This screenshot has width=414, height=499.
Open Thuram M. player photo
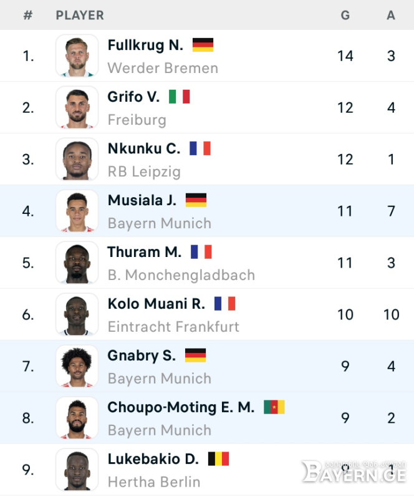pyautogui.click(x=77, y=263)
